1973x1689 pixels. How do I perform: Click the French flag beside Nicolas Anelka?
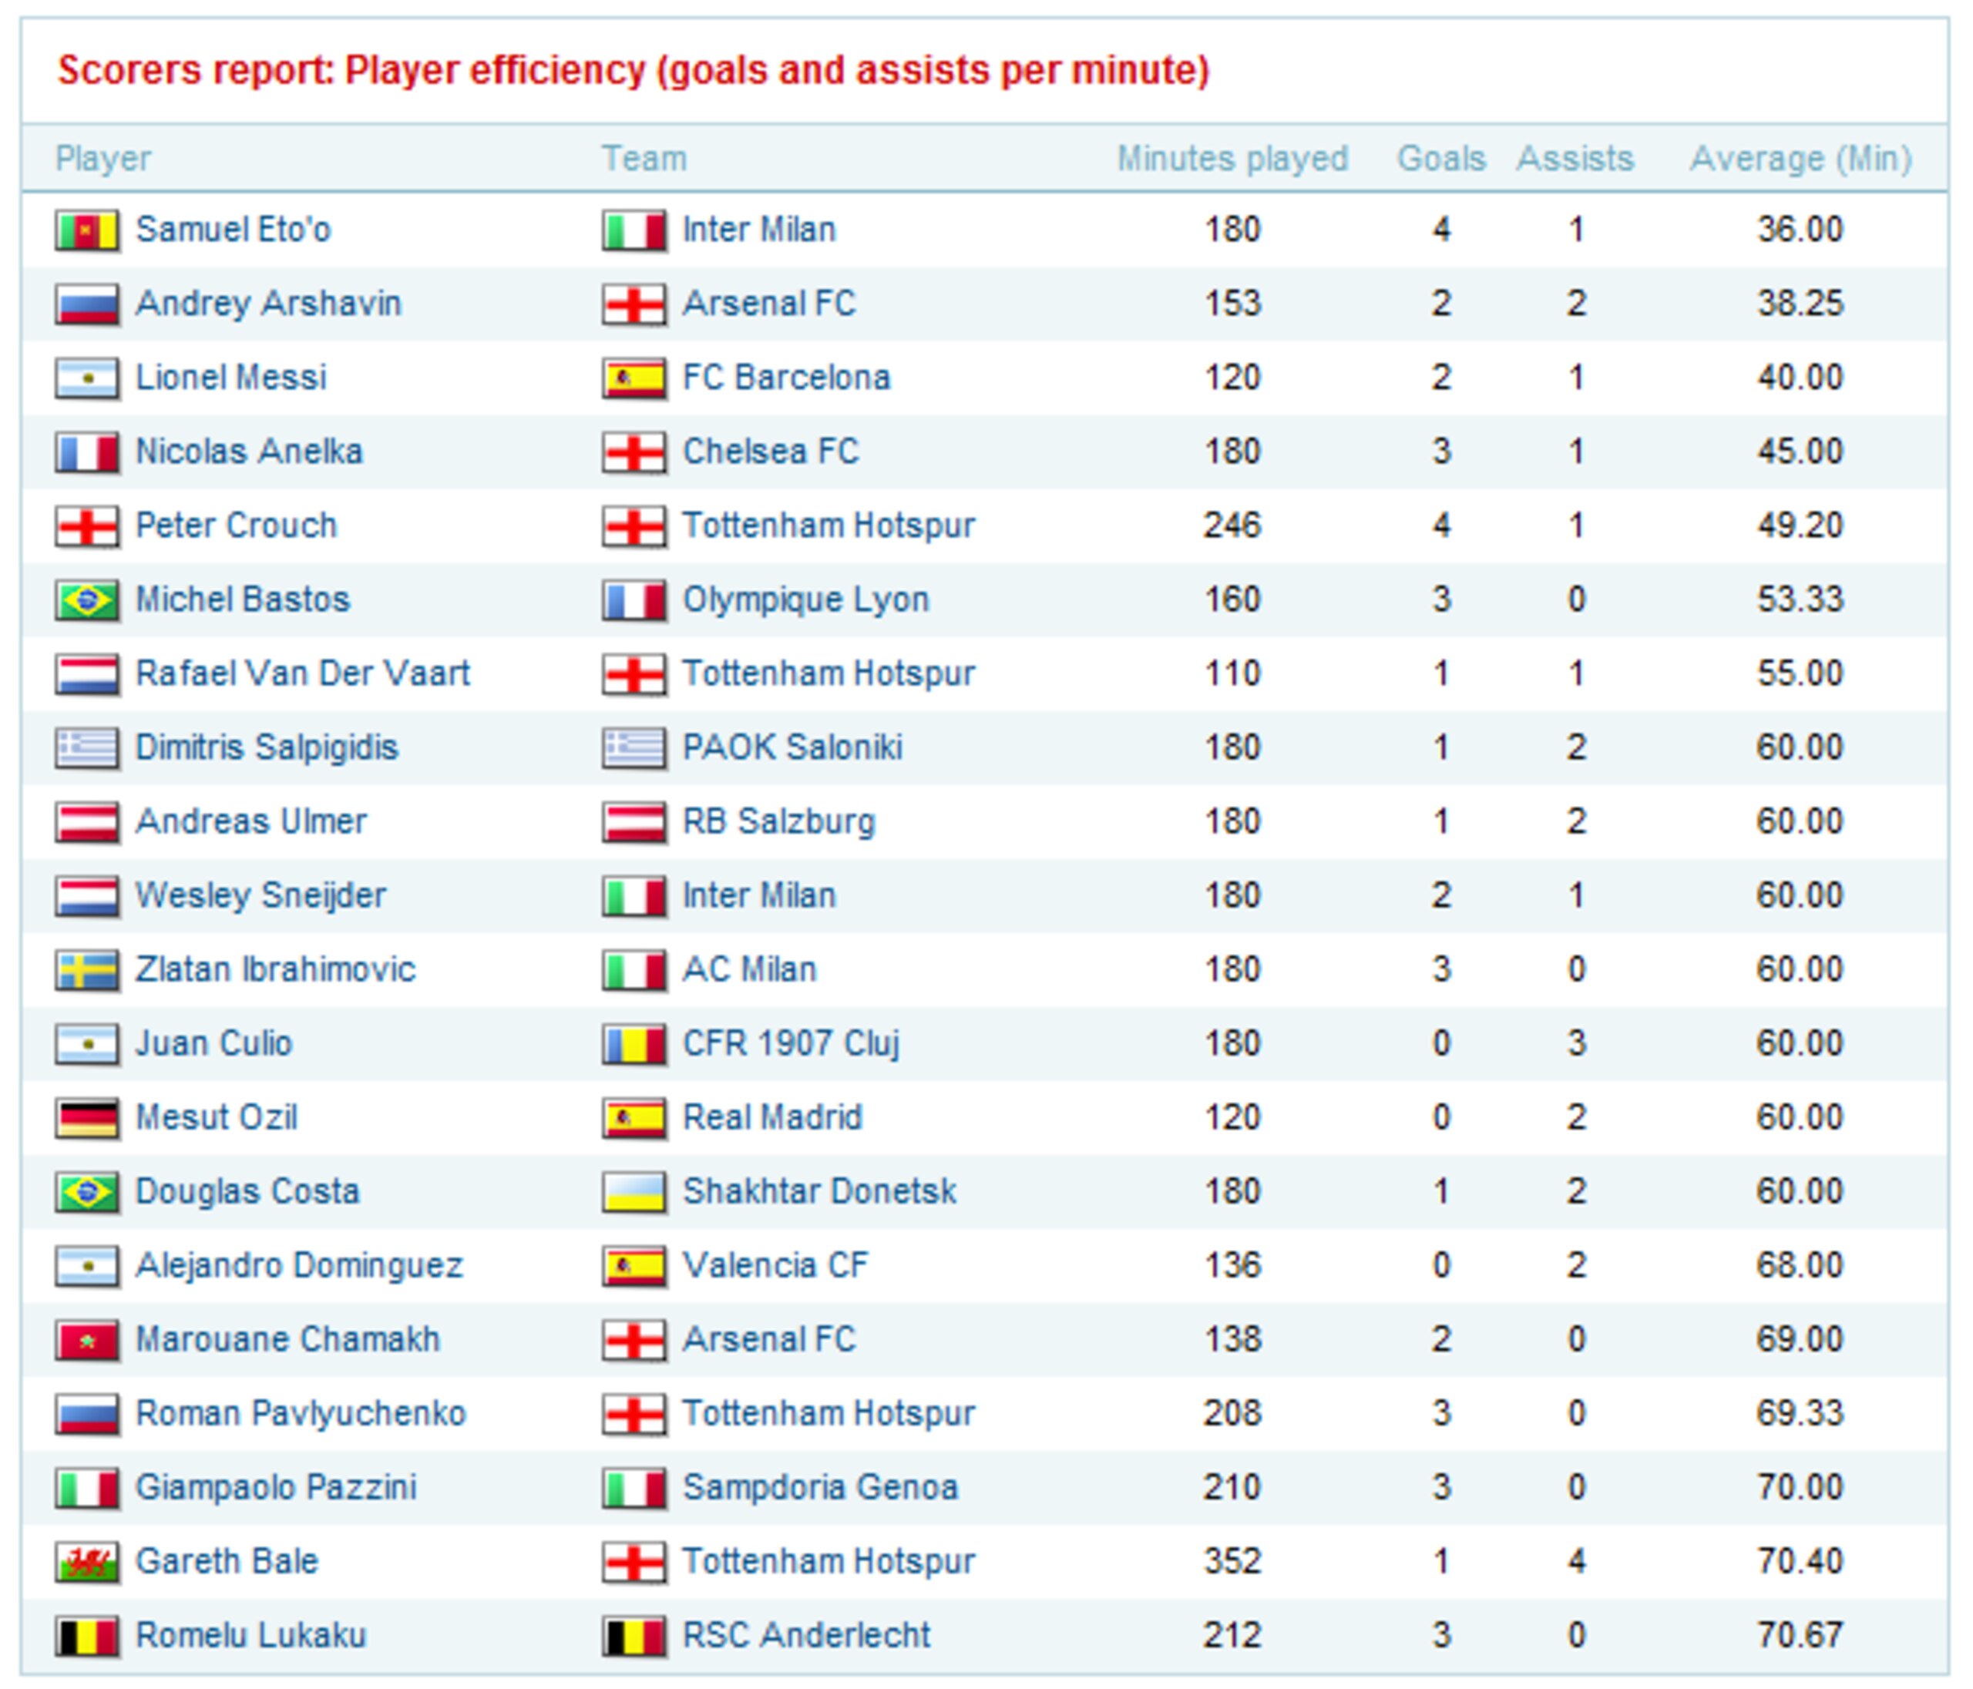click(88, 452)
